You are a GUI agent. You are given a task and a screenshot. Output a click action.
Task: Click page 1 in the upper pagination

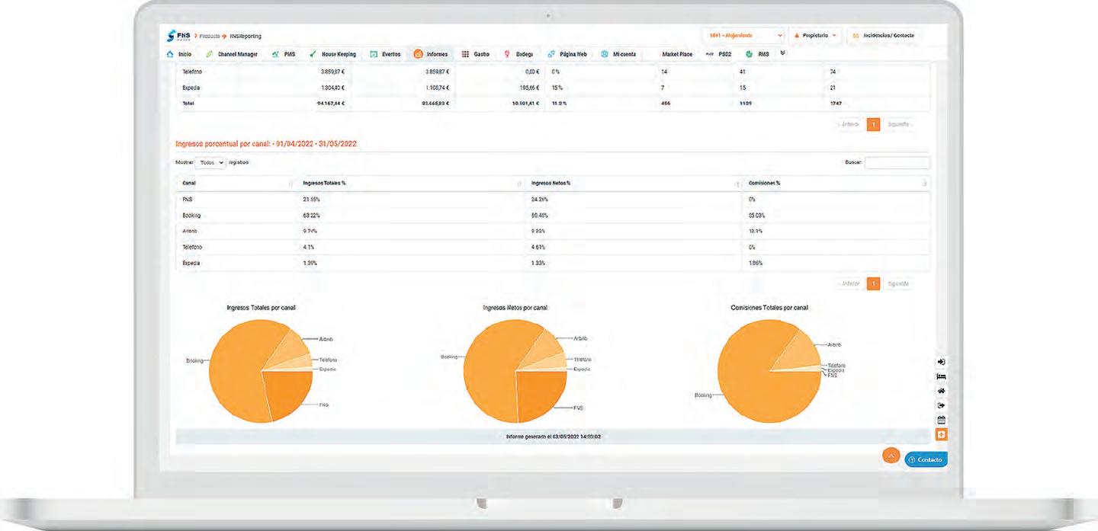click(874, 124)
